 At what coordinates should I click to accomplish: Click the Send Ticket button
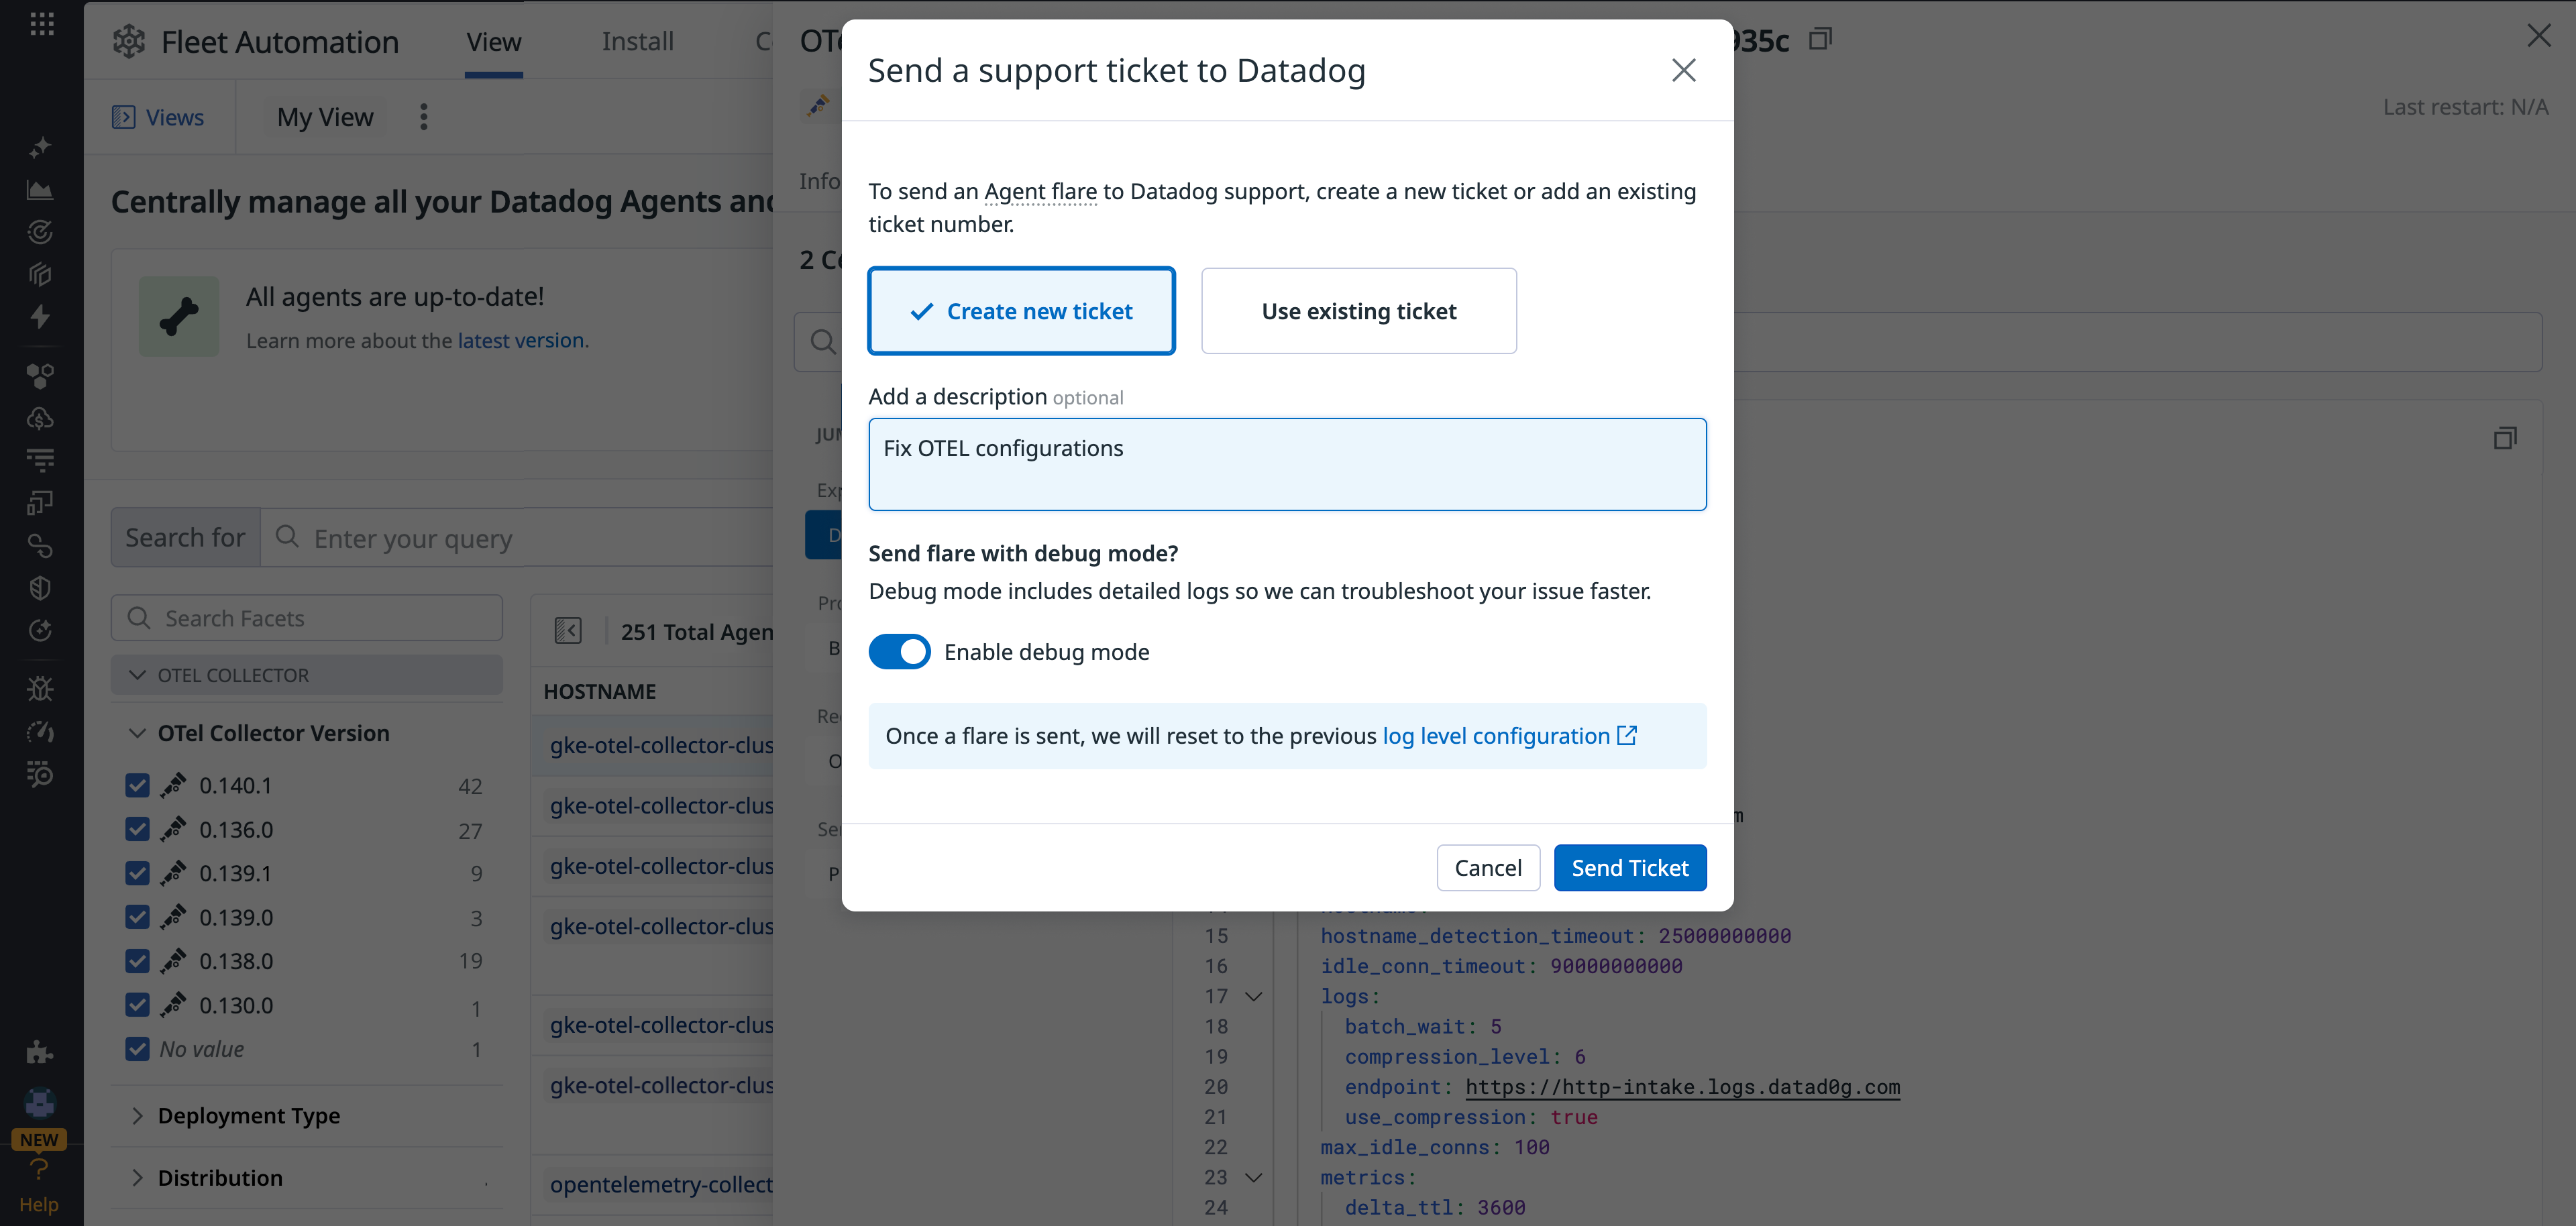(1629, 868)
